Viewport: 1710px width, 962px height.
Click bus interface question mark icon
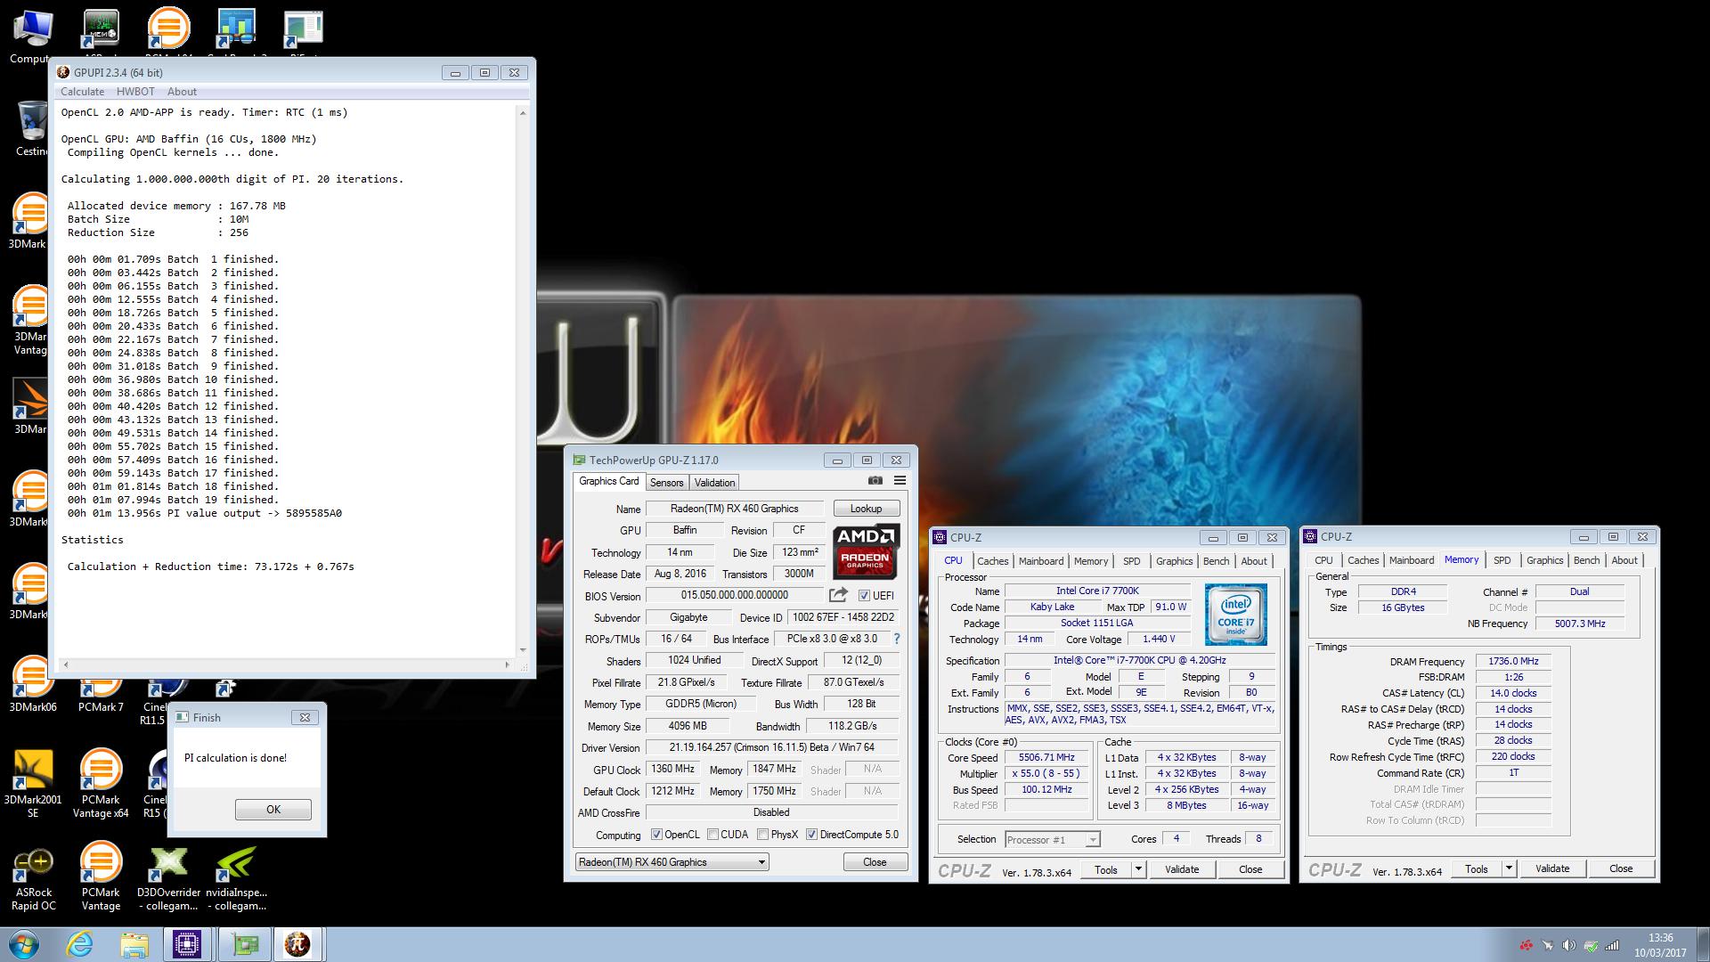click(897, 639)
